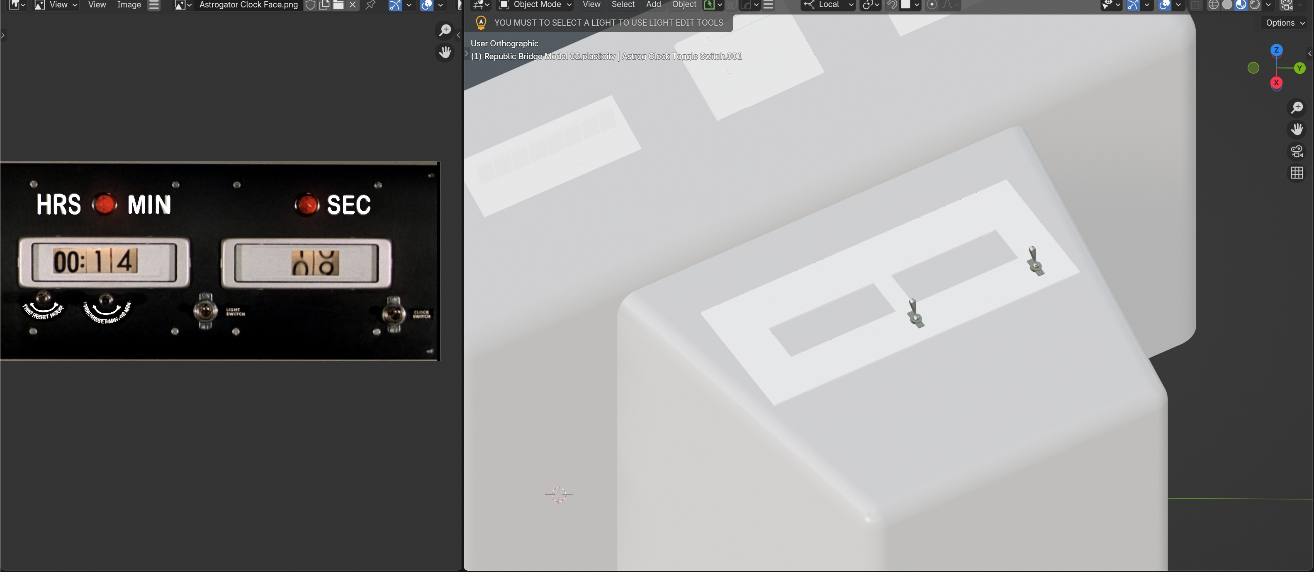Image resolution: width=1314 pixels, height=572 pixels.
Task: Toggle gizmos in the image editor
Action: (x=395, y=5)
